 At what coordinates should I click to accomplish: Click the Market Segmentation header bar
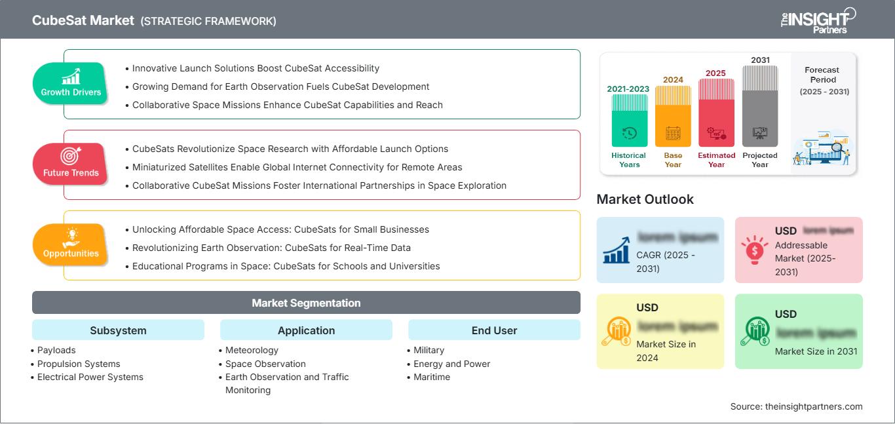click(x=306, y=303)
